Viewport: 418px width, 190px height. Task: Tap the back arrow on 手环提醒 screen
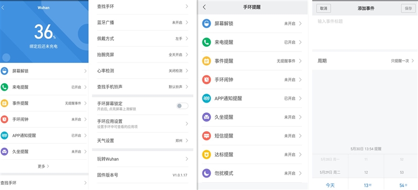click(x=204, y=7)
